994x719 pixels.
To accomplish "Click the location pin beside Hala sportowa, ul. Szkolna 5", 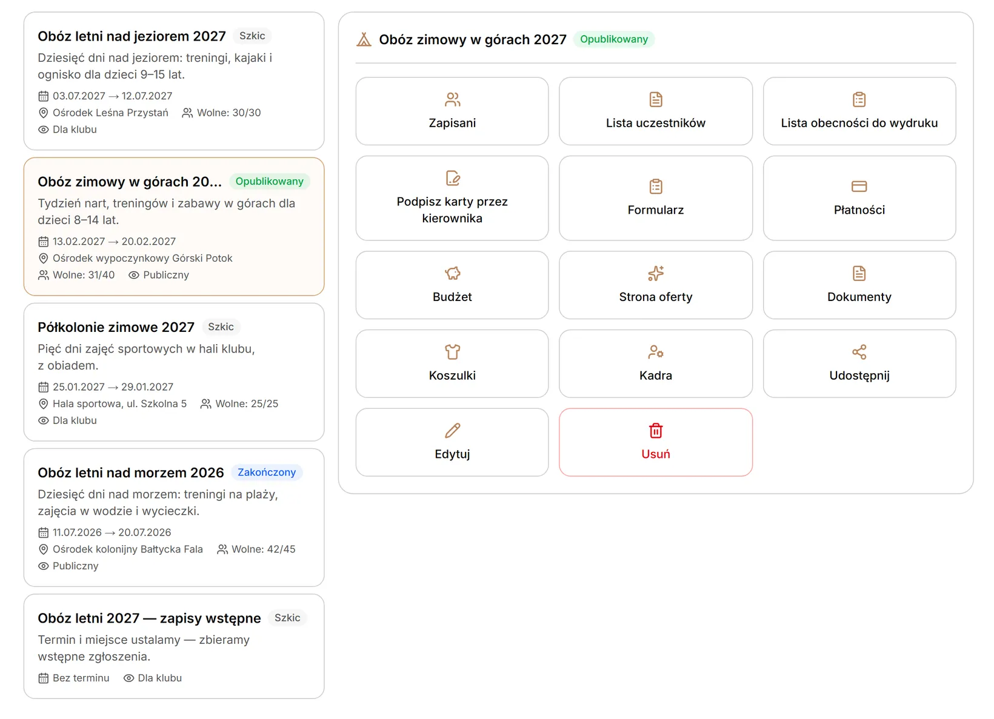I will coord(44,404).
